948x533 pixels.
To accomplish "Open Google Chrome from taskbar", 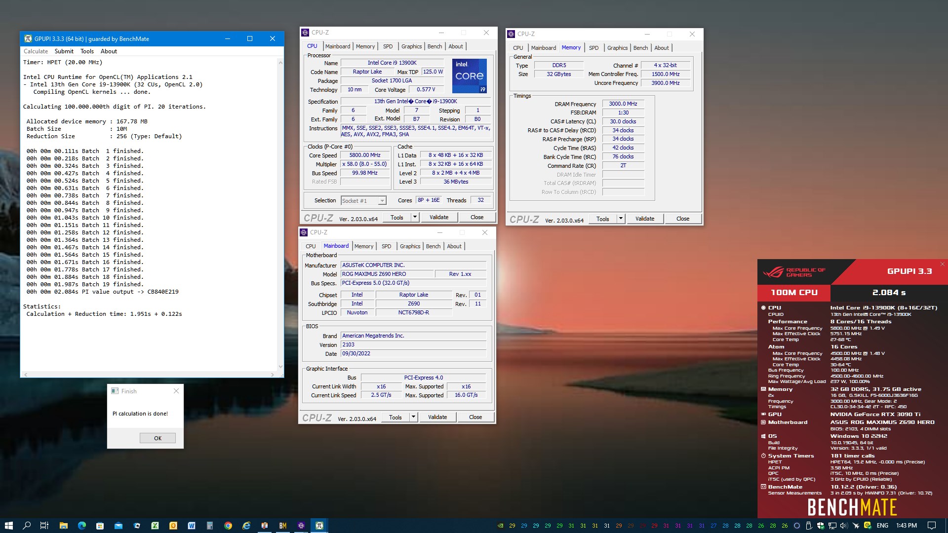I will click(228, 526).
